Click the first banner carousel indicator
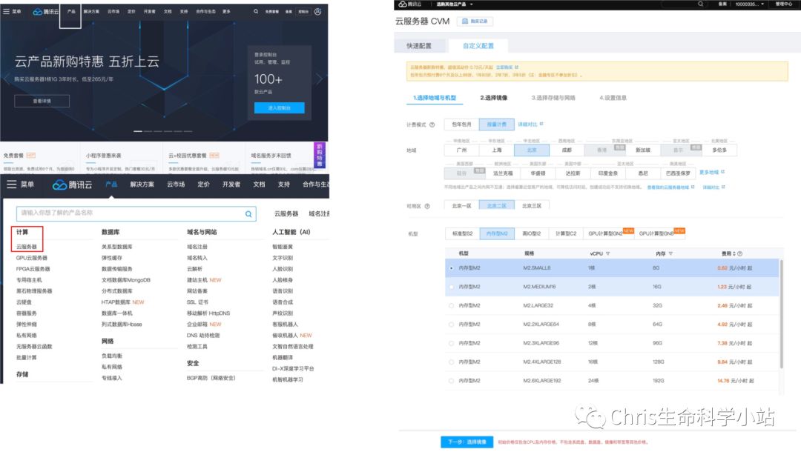Screen dimensions: 801x452 (138, 132)
